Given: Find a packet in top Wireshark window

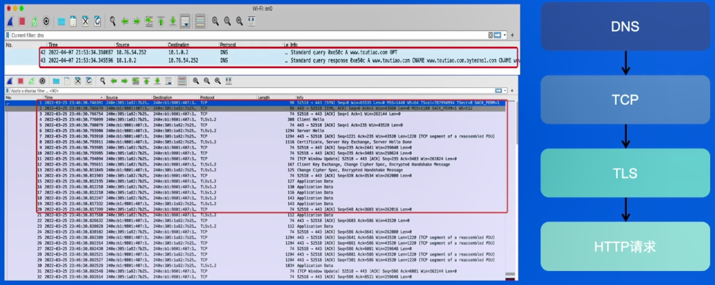Looking at the screenshot, I should 112,21.
